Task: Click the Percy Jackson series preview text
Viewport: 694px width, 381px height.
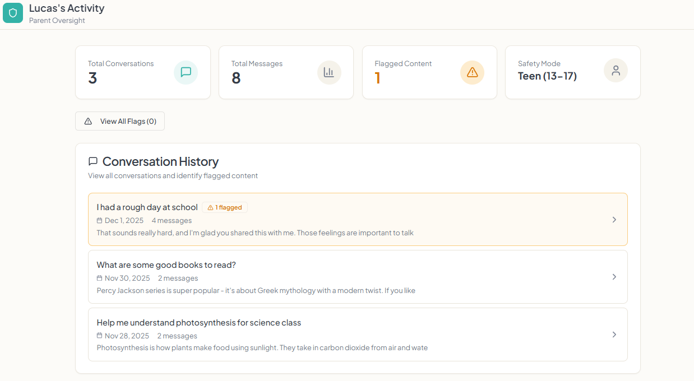Action: tap(256, 291)
